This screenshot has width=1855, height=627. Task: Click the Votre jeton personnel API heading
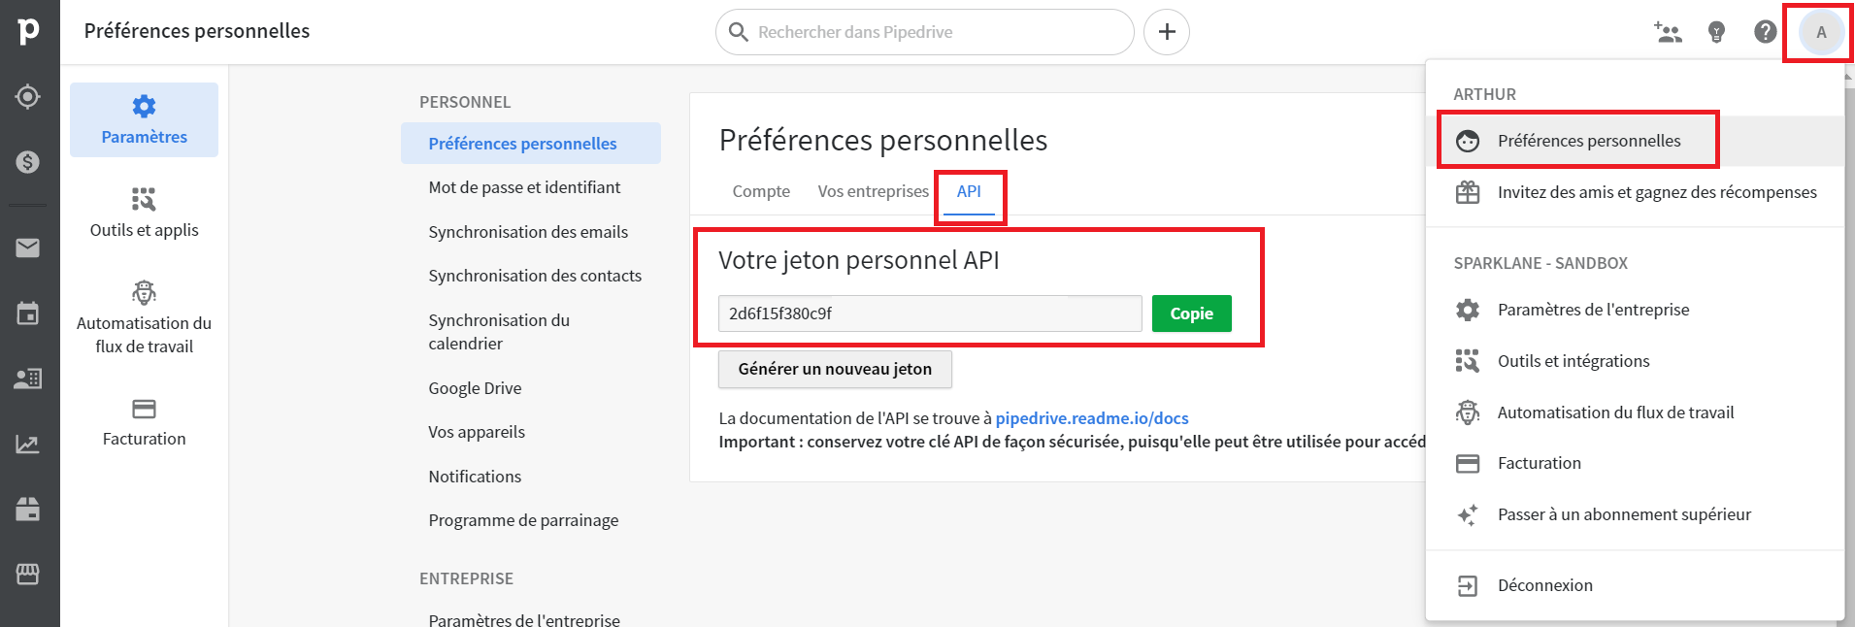pos(859,260)
